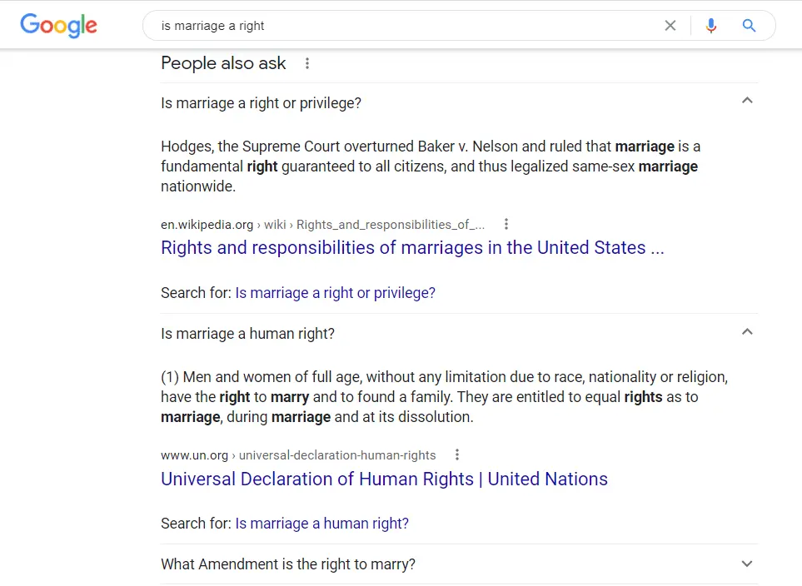
Task: Click the magnifying glass search button
Action: (x=749, y=26)
